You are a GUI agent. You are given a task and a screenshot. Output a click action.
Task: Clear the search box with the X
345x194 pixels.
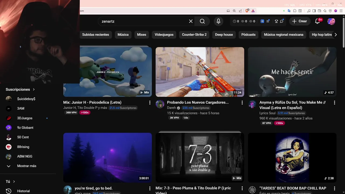point(191,21)
